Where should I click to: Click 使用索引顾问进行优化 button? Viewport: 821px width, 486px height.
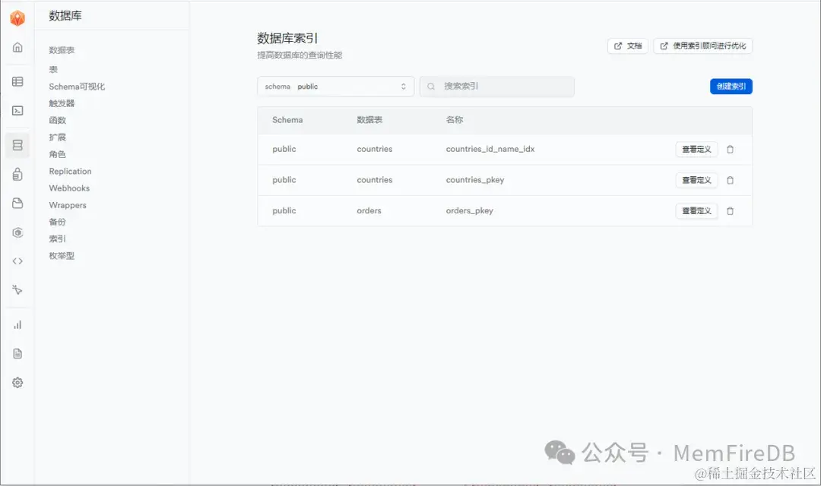point(702,46)
